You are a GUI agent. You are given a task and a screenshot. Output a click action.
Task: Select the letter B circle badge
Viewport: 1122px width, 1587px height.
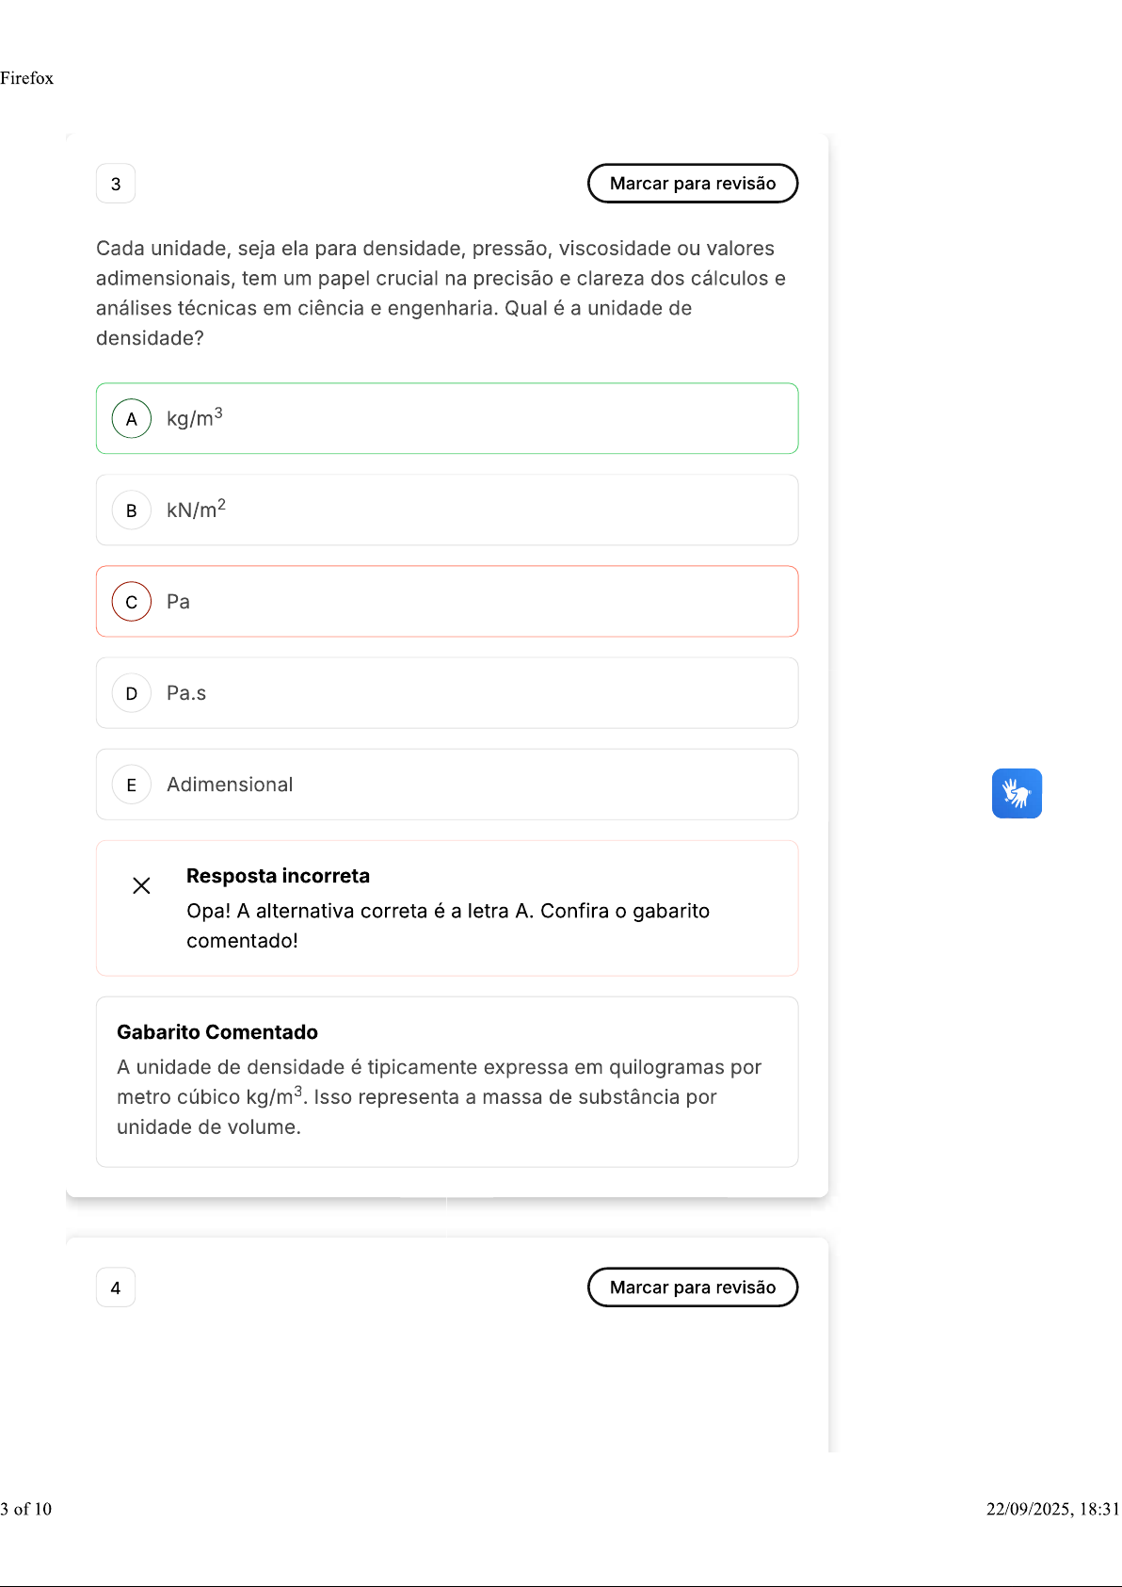point(132,510)
